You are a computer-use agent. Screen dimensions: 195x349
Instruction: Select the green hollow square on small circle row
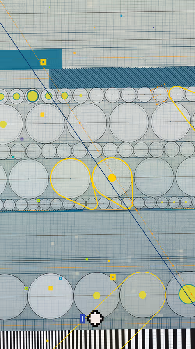38,201
